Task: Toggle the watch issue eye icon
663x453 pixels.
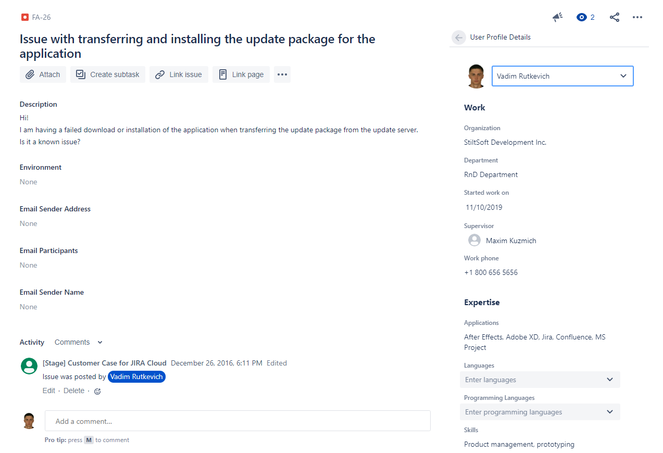Action: (x=582, y=17)
